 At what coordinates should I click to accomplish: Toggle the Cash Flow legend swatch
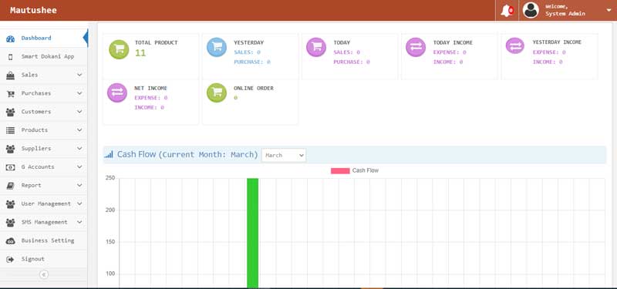pos(340,170)
